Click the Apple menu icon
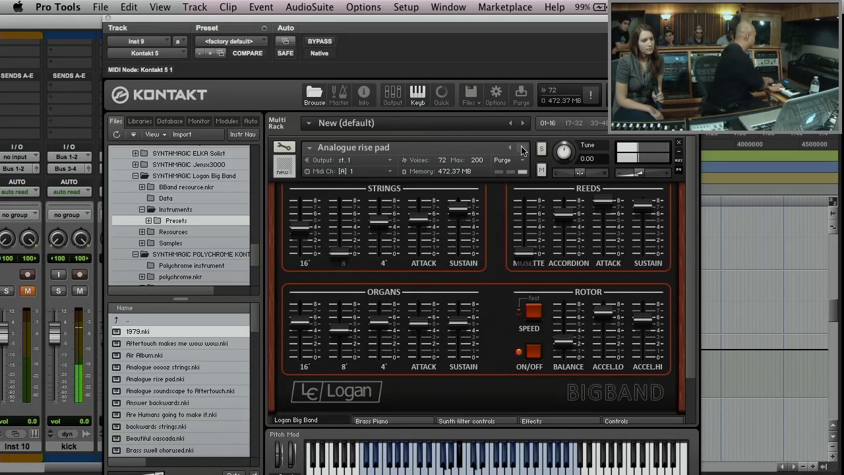Image resolution: width=844 pixels, height=475 pixels. coord(18,7)
